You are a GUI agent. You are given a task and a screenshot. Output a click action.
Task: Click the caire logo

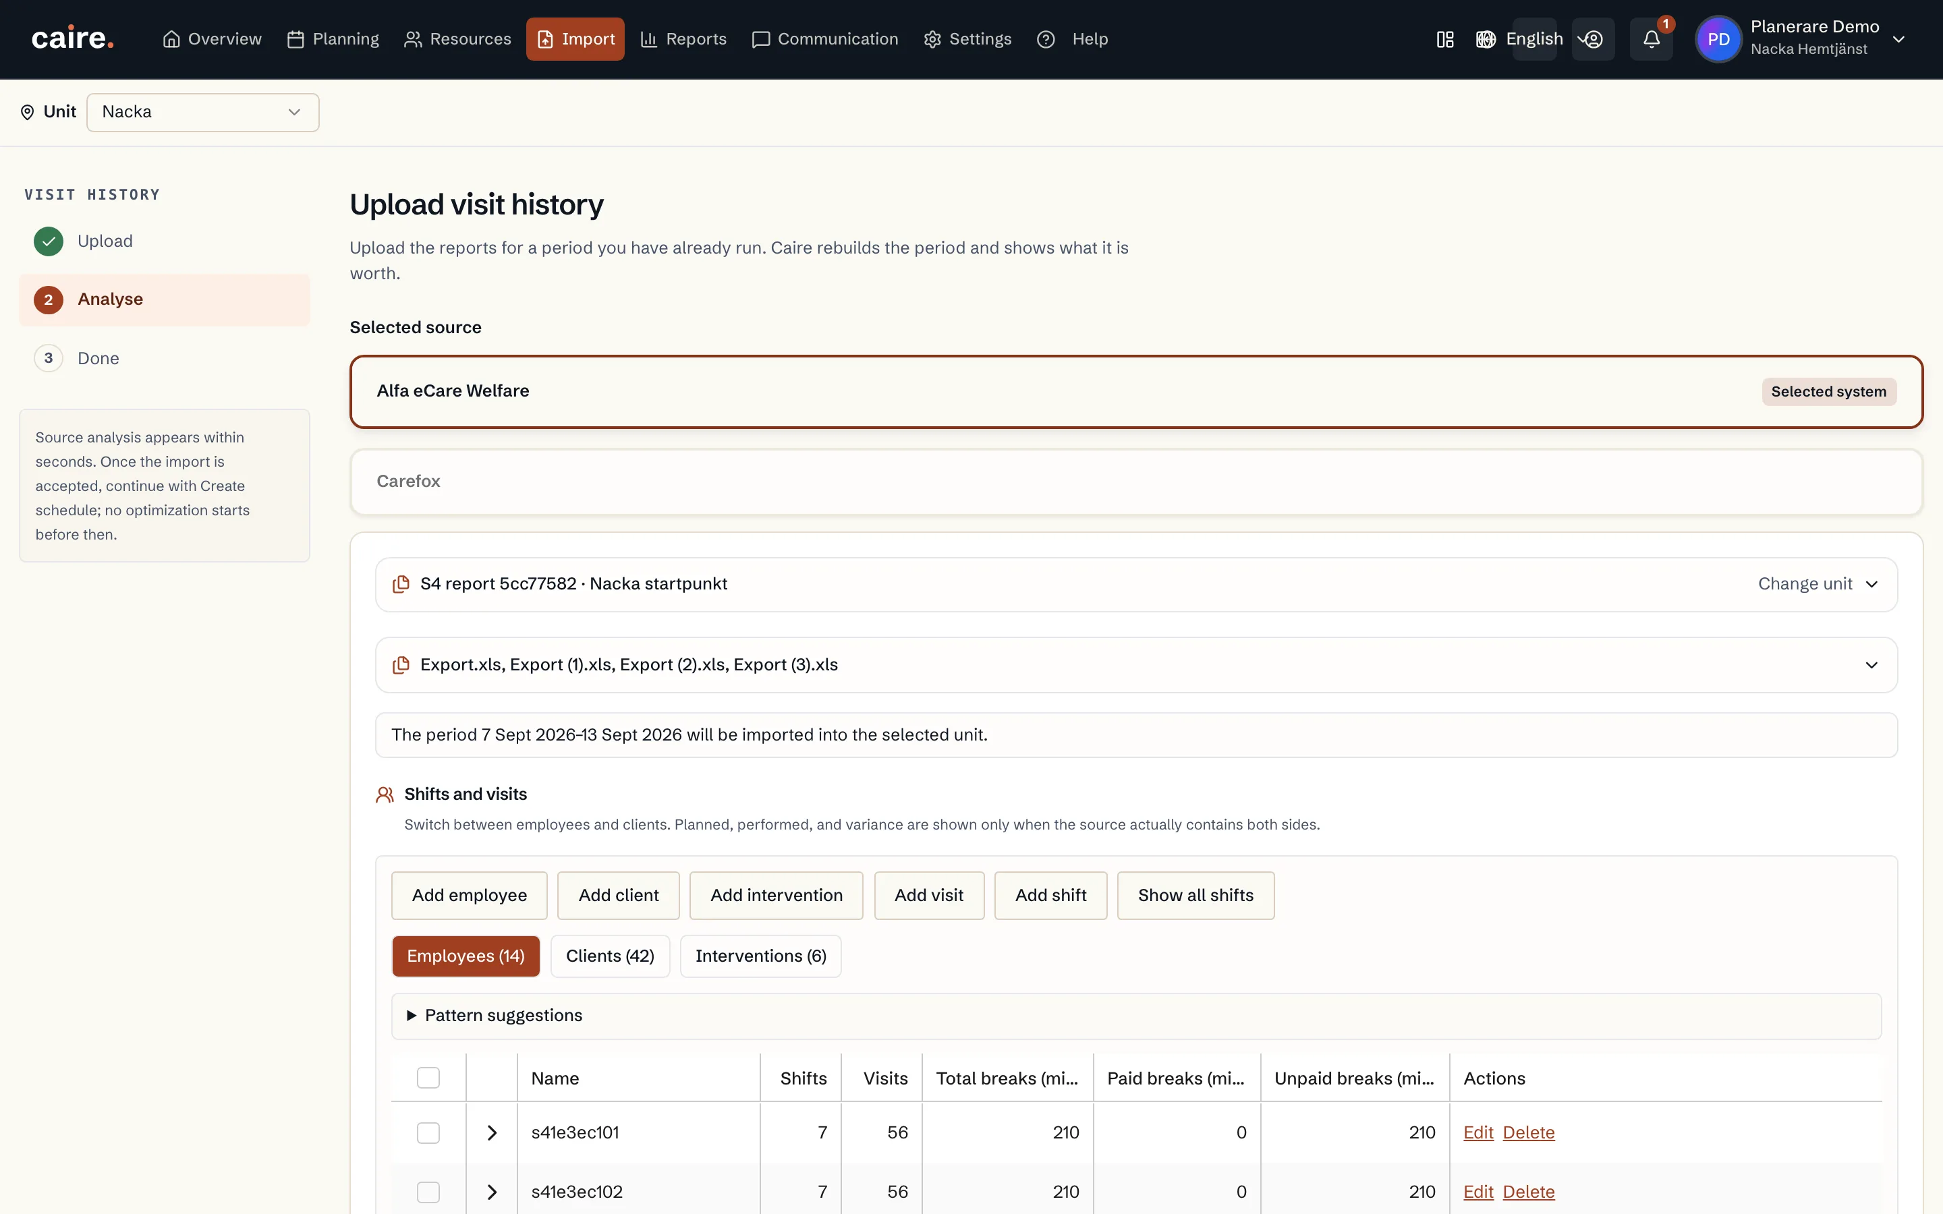coord(72,38)
